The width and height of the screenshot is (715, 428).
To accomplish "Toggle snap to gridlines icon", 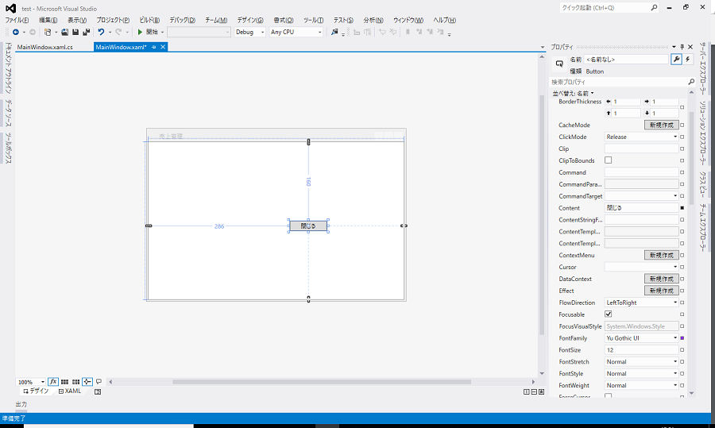I will pyautogui.click(x=75, y=381).
